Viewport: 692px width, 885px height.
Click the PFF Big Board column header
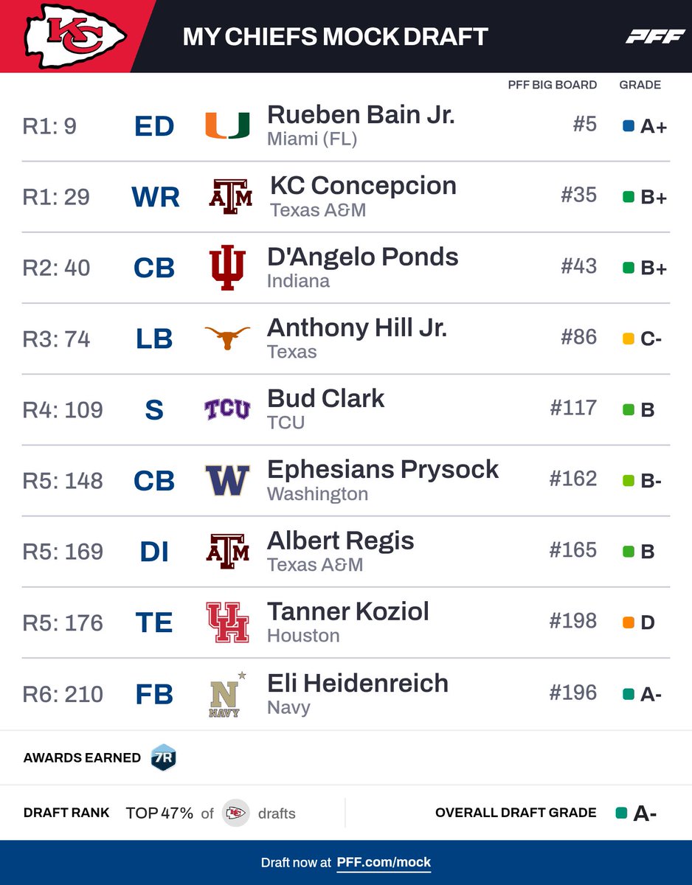pyautogui.click(x=553, y=85)
